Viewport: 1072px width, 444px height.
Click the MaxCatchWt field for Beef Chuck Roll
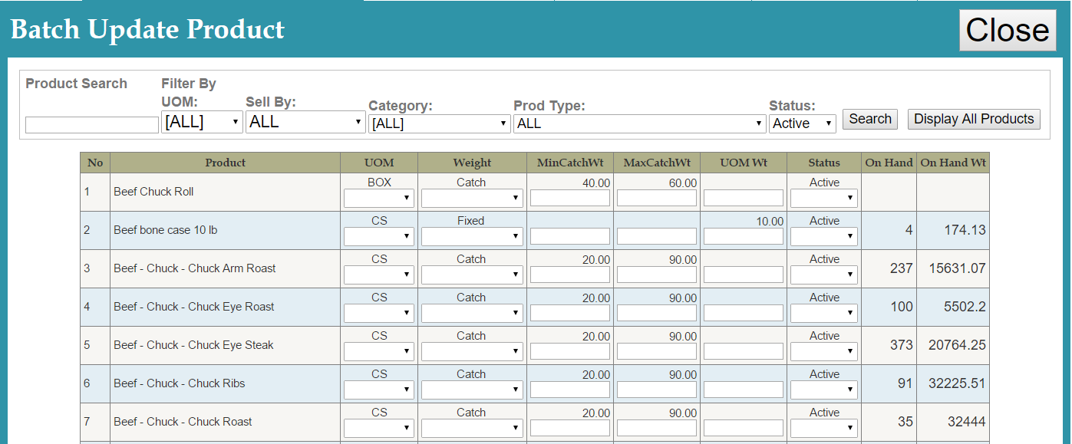click(x=657, y=198)
